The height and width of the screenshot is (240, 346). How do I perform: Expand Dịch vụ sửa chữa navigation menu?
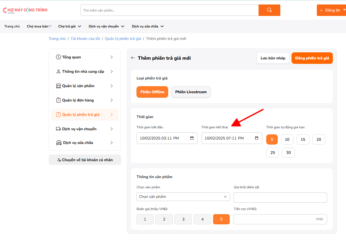(148, 26)
